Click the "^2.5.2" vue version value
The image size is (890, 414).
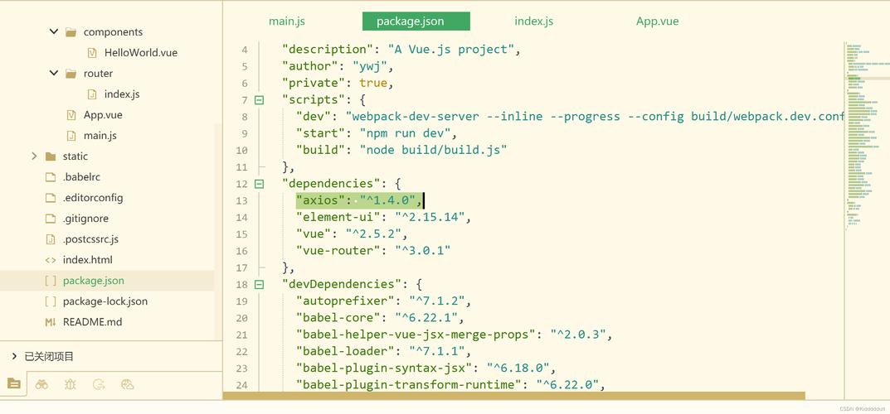coord(373,233)
